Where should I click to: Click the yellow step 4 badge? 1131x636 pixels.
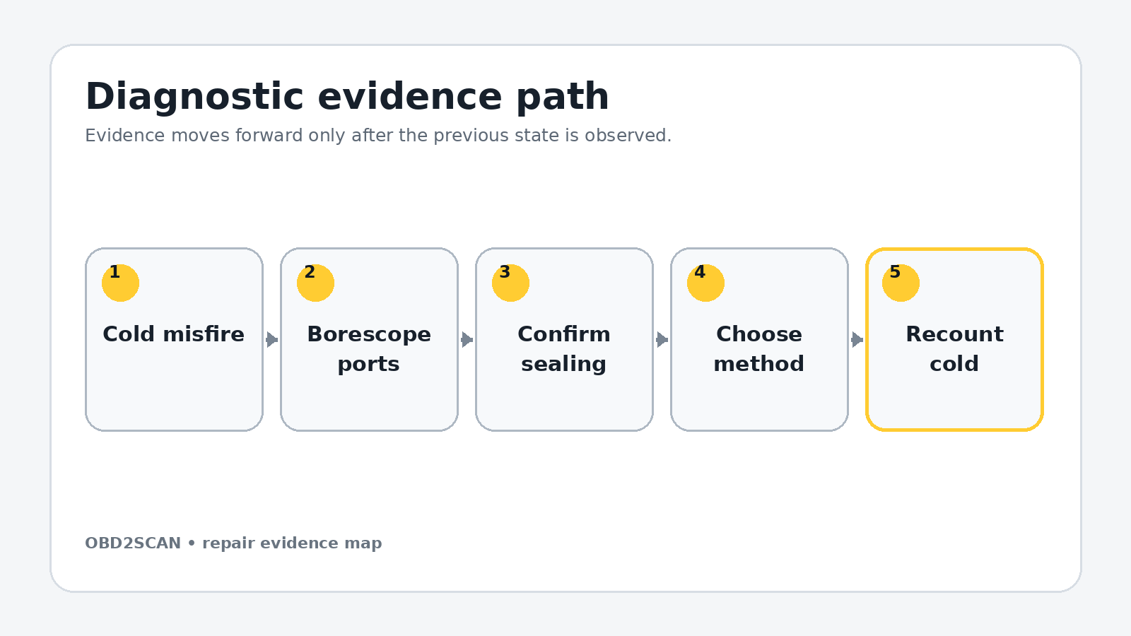(x=705, y=283)
